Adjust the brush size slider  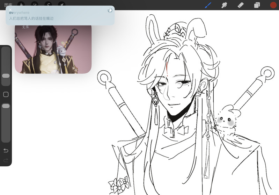(x=6, y=76)
